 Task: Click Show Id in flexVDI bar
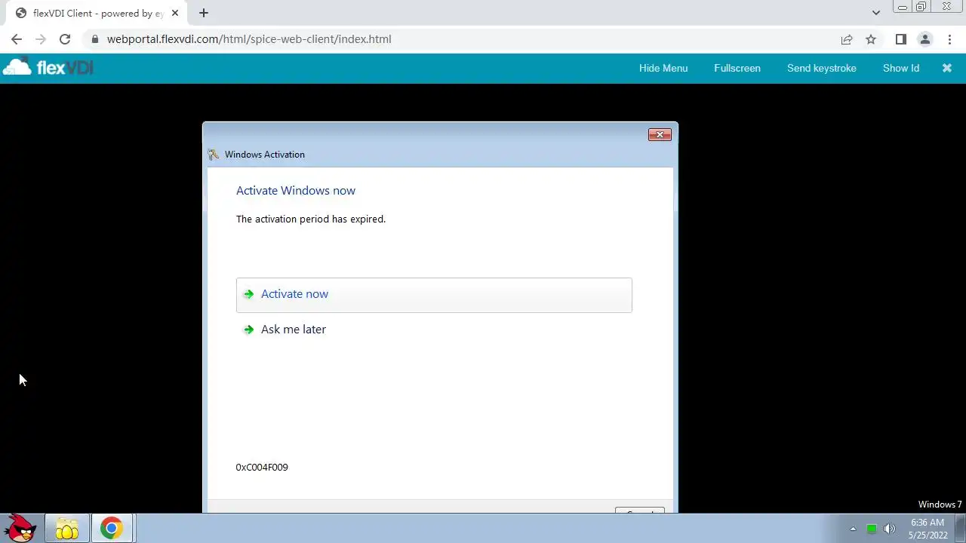click(x=901, y=68)
